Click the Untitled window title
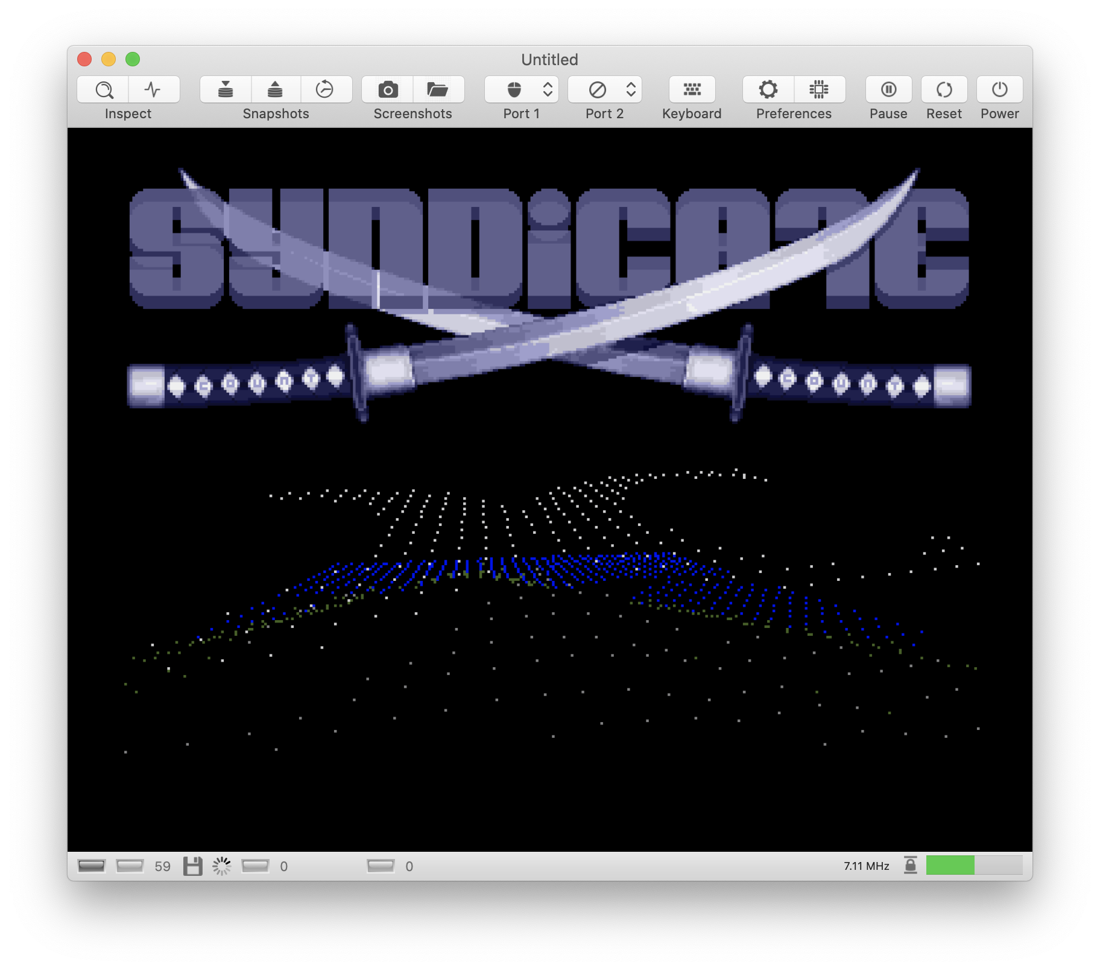This screenshot has height=970, width=1100. click(550, 59)
